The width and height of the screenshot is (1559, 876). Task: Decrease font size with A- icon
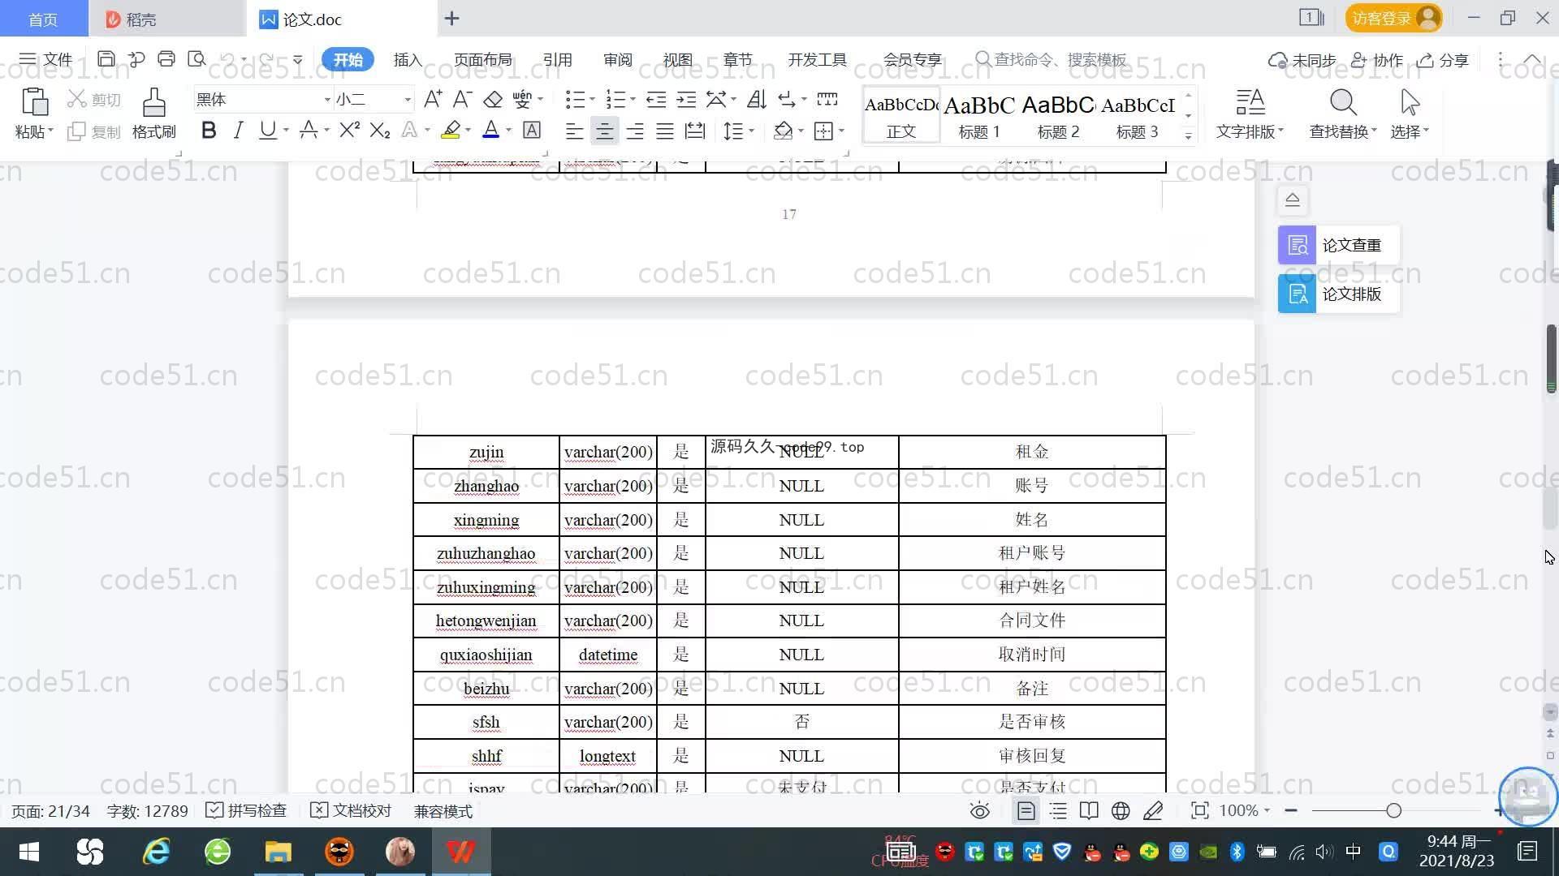coord(462,99)
